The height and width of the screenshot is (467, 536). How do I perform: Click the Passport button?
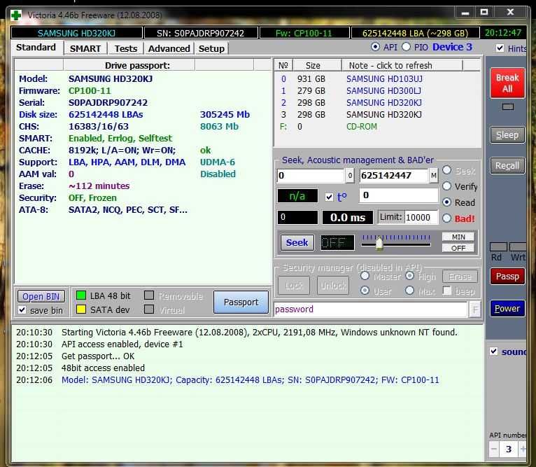coord(241,302)
